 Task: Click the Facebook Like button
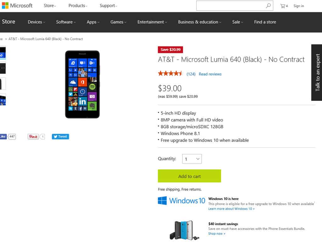[x=3, y=137]
